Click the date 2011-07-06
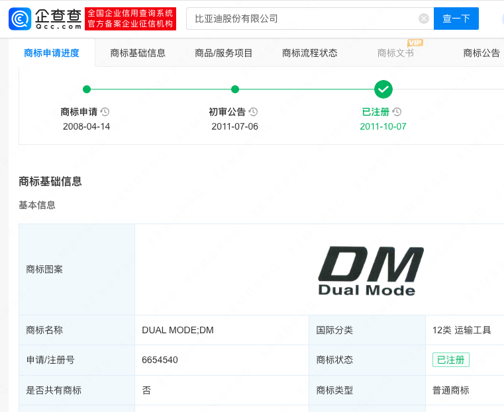This screenshot has width=504, height=412. (235, 126)
